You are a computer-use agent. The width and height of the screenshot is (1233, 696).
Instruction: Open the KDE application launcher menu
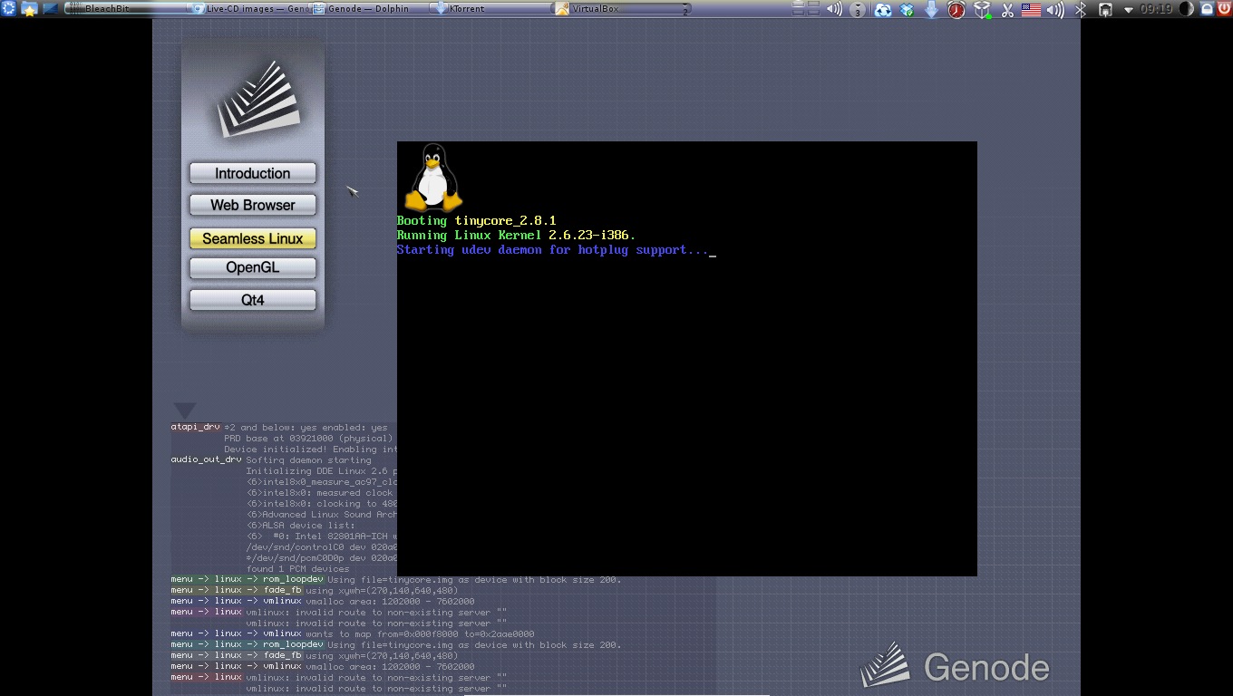pos(8,9)
